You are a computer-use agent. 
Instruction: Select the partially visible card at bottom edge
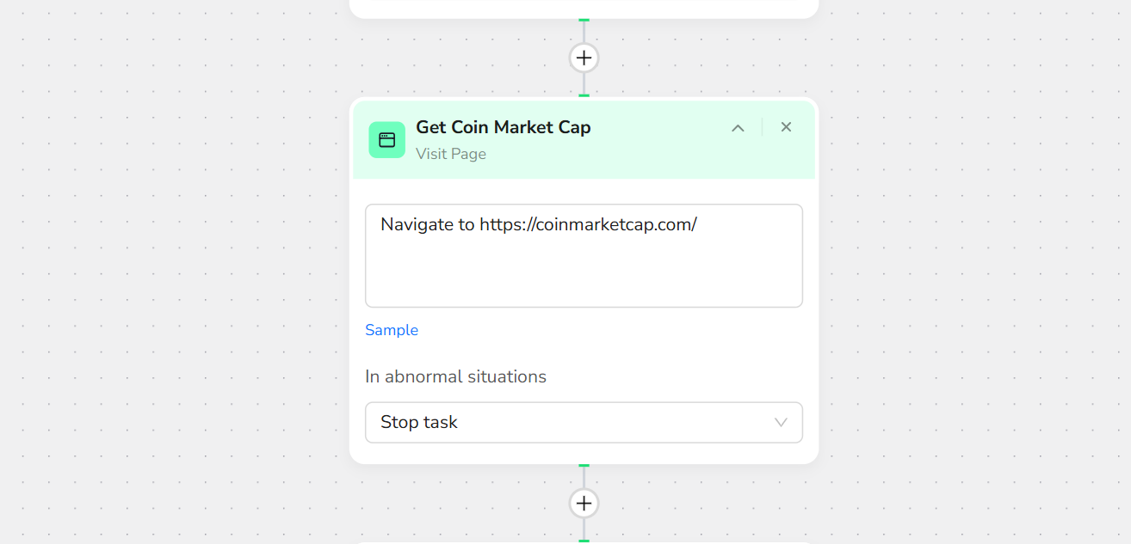tap(584, 541)
